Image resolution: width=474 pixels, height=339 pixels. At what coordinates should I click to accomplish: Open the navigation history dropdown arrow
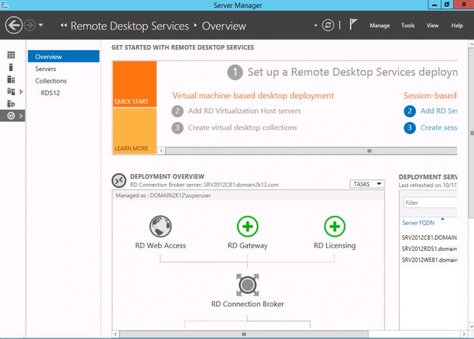41,25
